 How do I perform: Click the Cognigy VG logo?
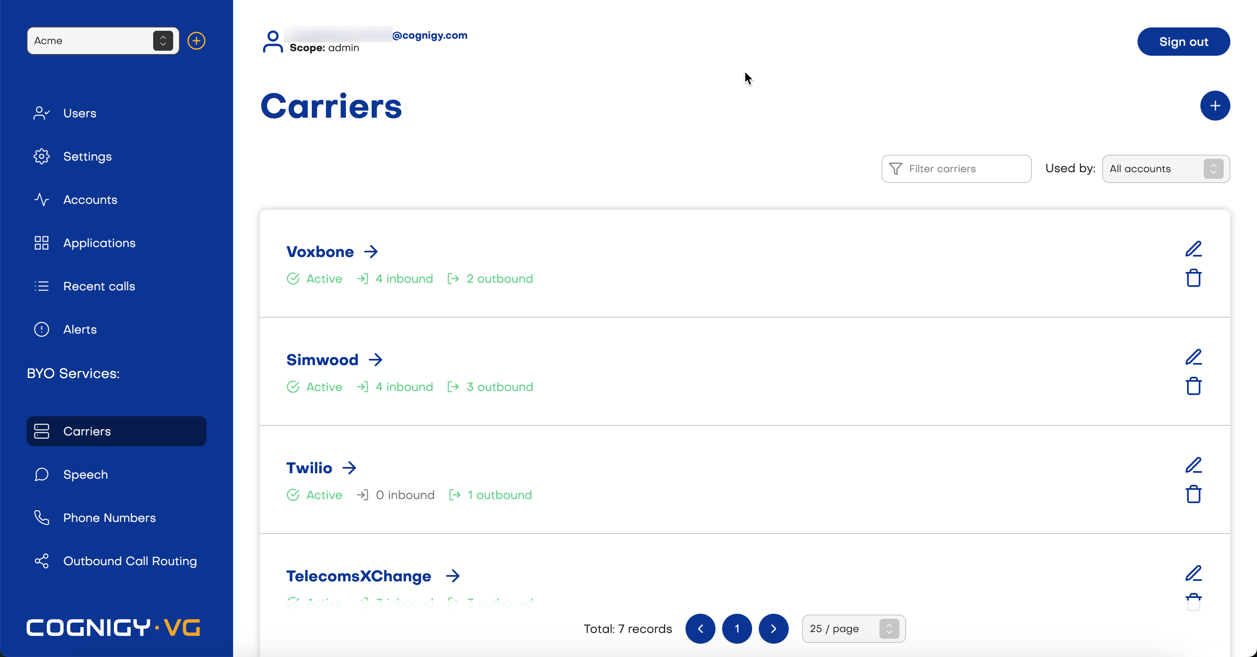113,627
